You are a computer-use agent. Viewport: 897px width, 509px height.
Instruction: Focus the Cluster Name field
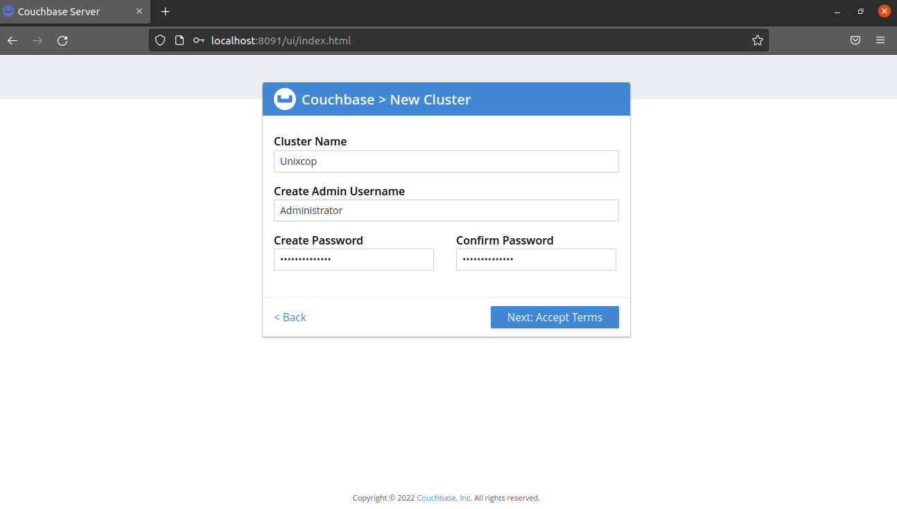pos(446,161)
